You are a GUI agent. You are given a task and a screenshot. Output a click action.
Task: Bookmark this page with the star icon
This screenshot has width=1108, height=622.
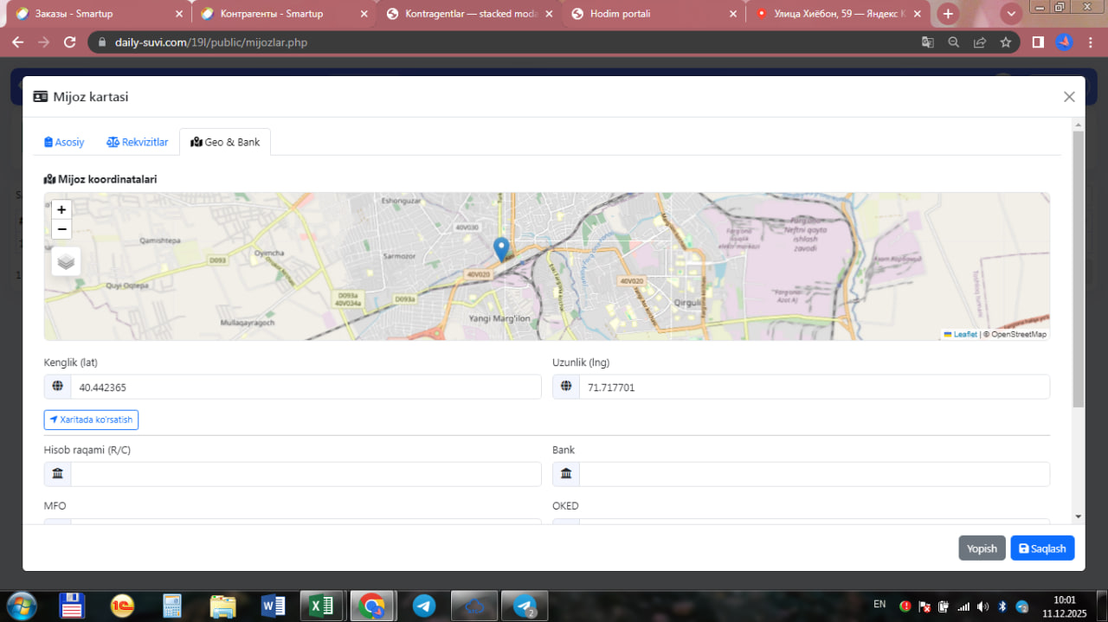[1005, 42]
